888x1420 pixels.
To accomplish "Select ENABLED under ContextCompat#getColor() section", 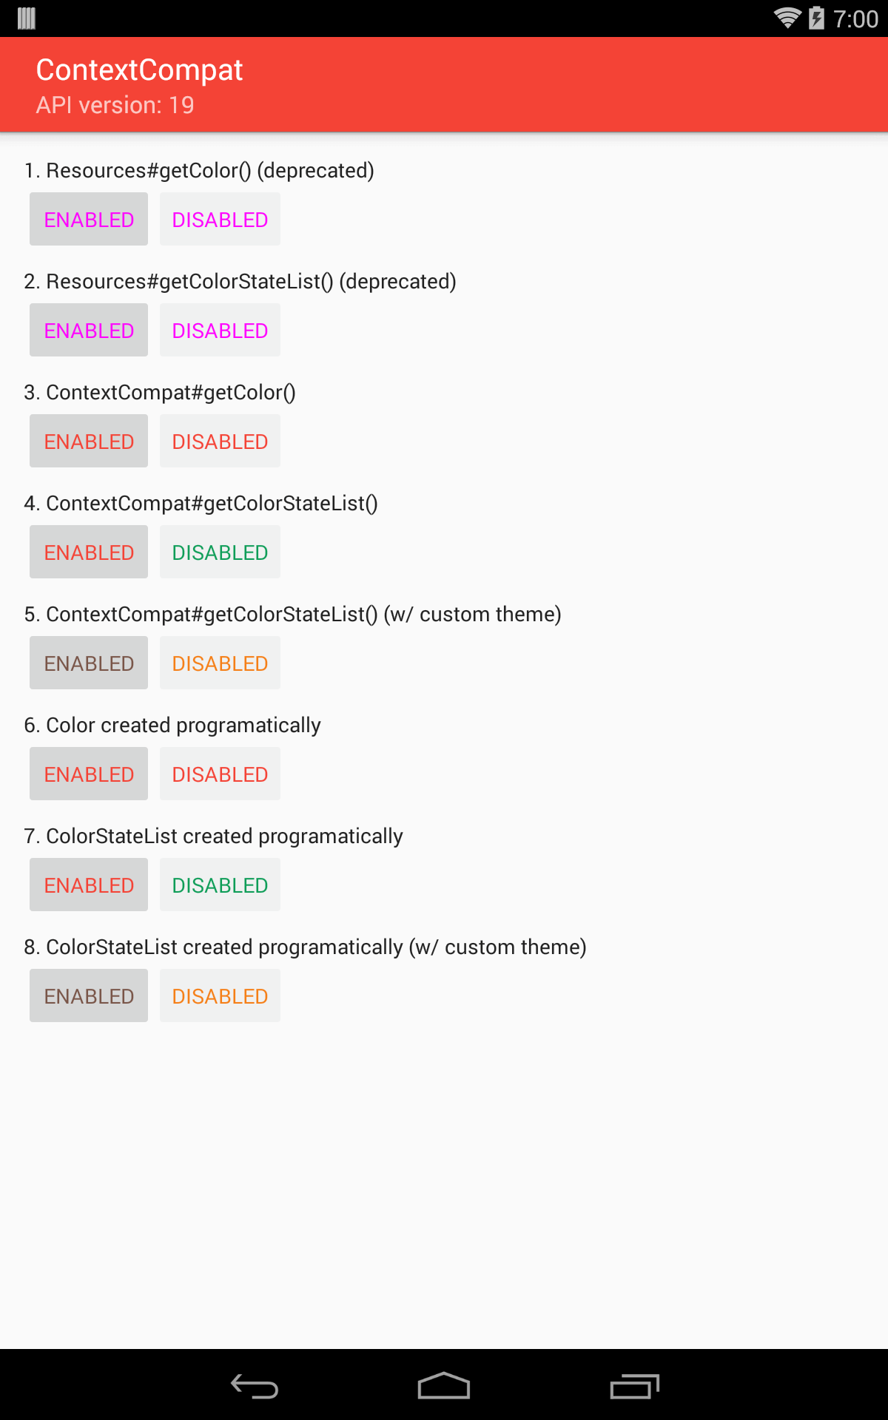I will 89,441.
